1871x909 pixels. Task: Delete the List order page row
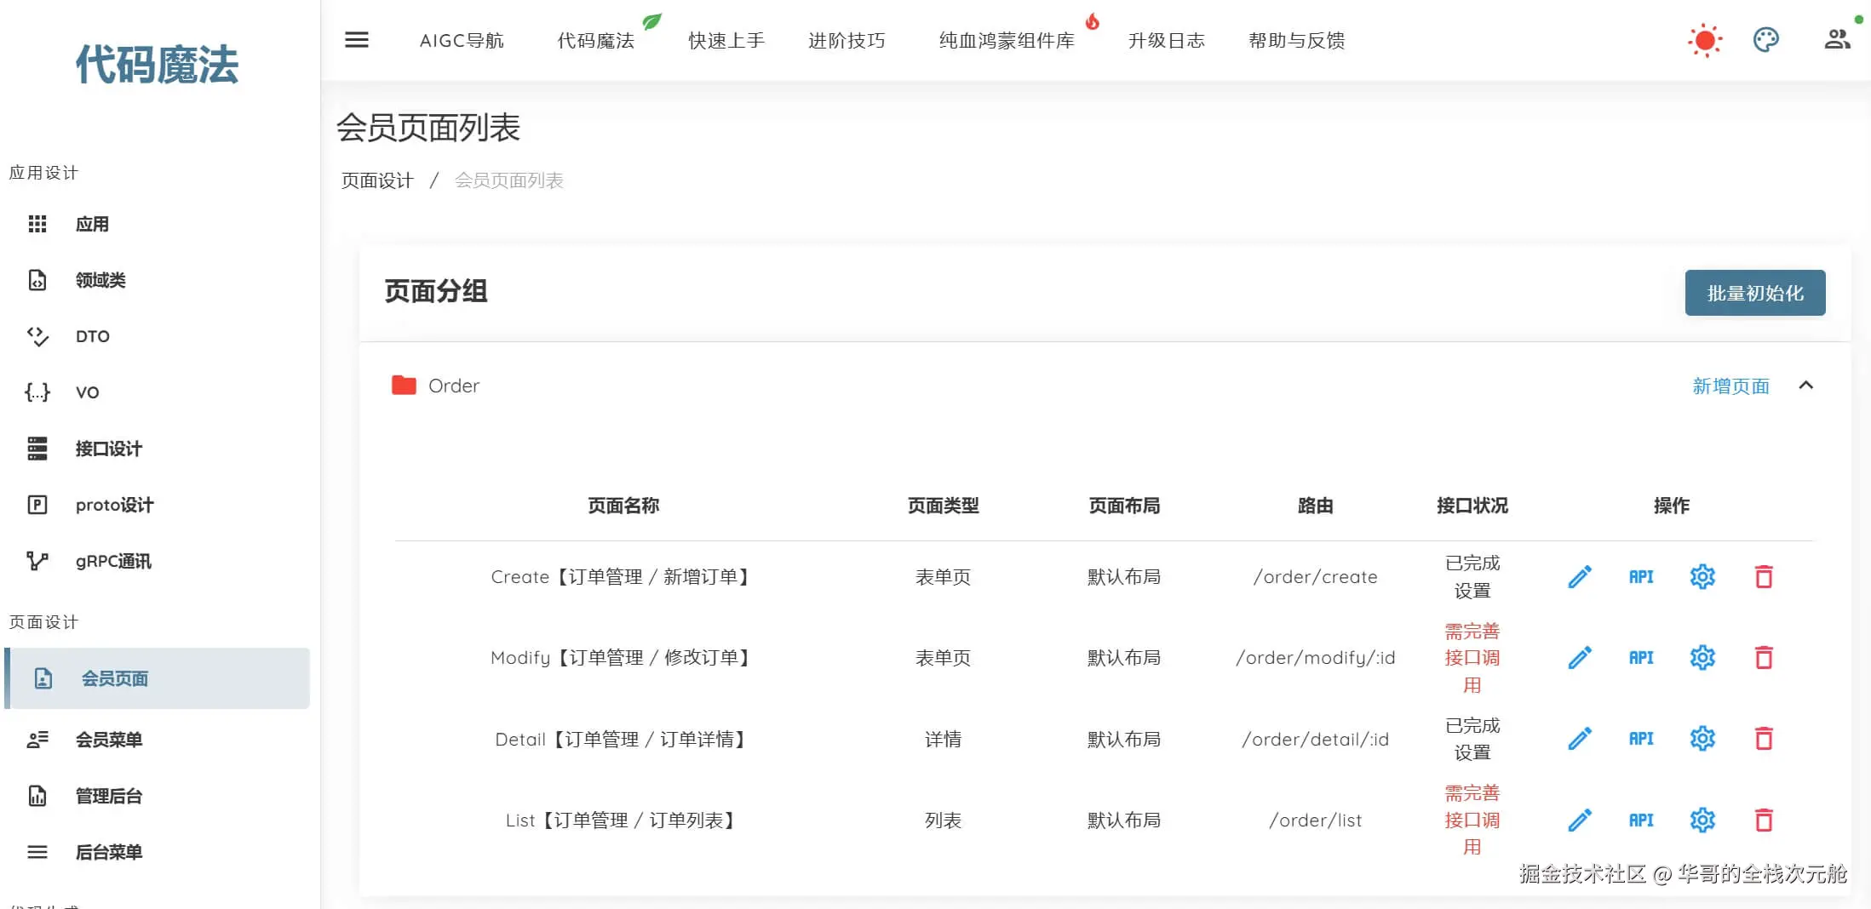[x=1764, y=820]
